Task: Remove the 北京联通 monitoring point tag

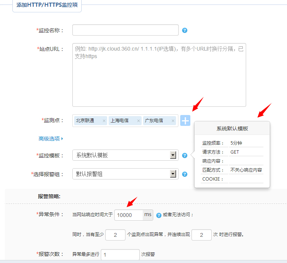Action: click(104, 121)
